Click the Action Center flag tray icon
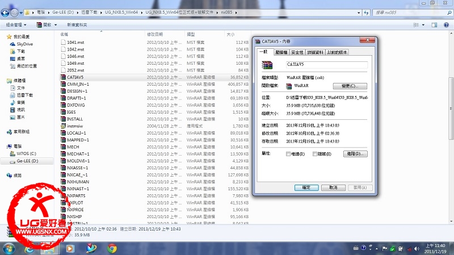This screenshot has width=454, height=255. (385, 249)
